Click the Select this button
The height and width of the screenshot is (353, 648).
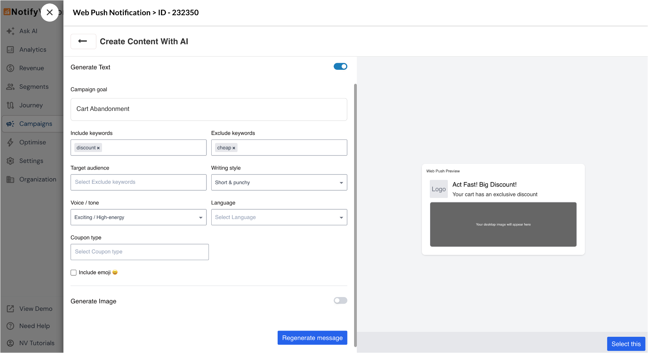(x=626, y=344)
